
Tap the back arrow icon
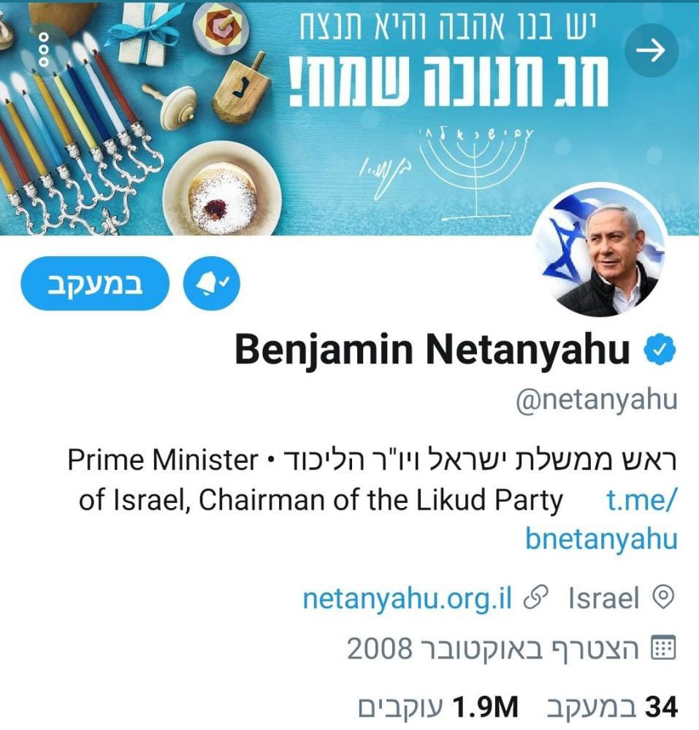pos(651,50)
